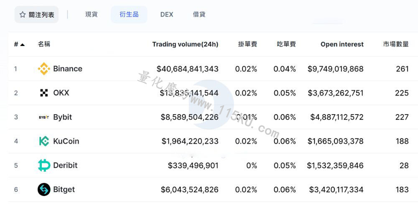The width and height of the screenshot is (418, 209).
Task: Click the KuCoin logo icon
Action: [44, 141]
